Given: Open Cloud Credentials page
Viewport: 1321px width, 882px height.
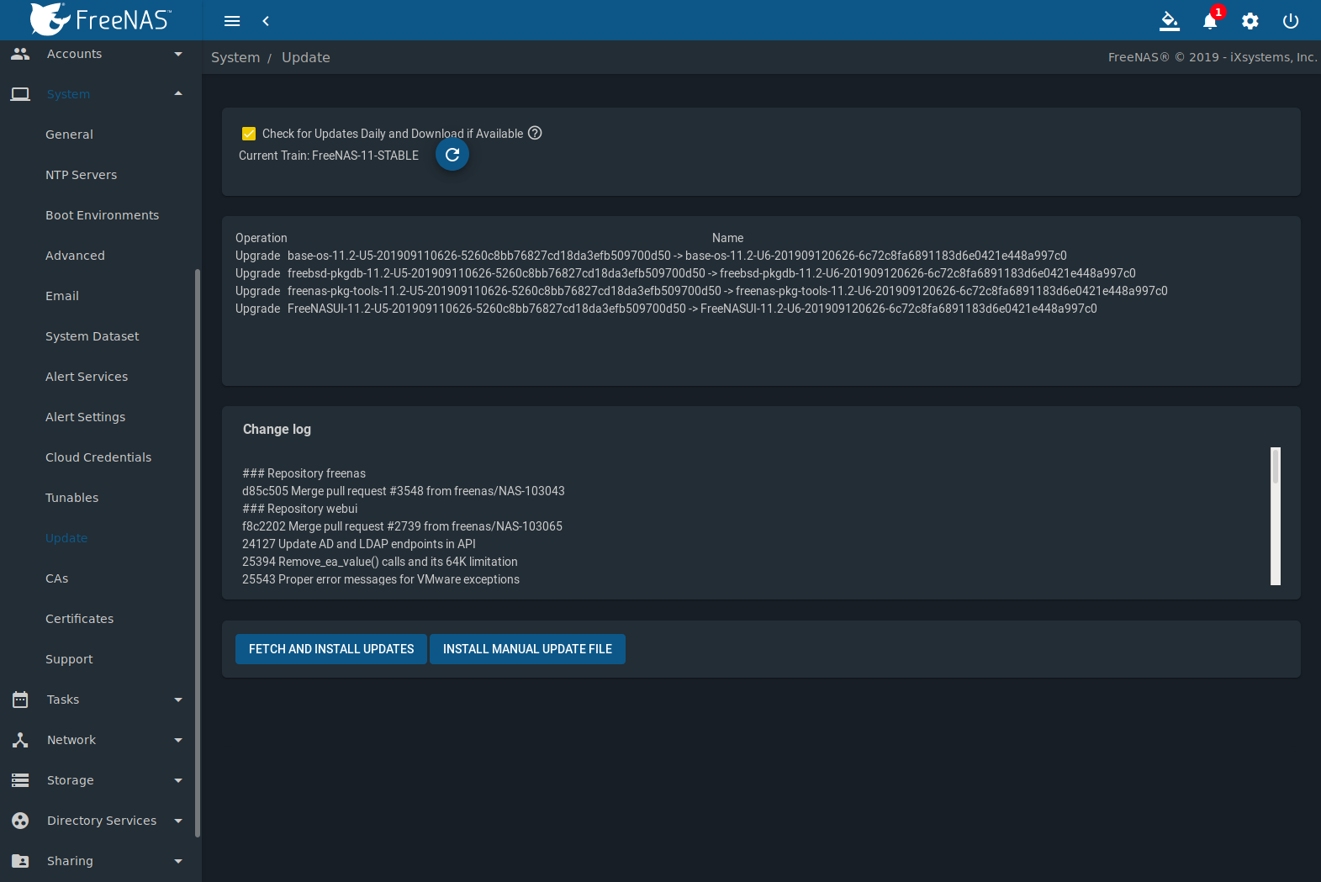Looking at the screenshot, I should click(x=98, y=457).
